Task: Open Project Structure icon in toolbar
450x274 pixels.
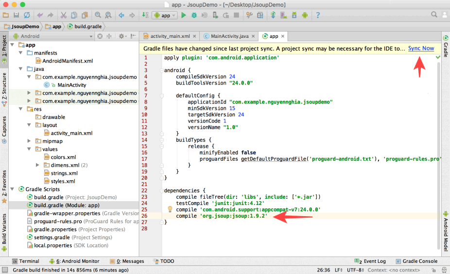Action: click(x=260, y=15)
